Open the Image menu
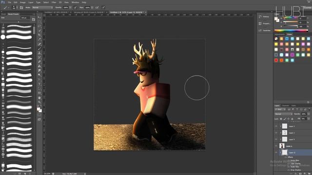This screenshot has height=175, width=312. 23,2
